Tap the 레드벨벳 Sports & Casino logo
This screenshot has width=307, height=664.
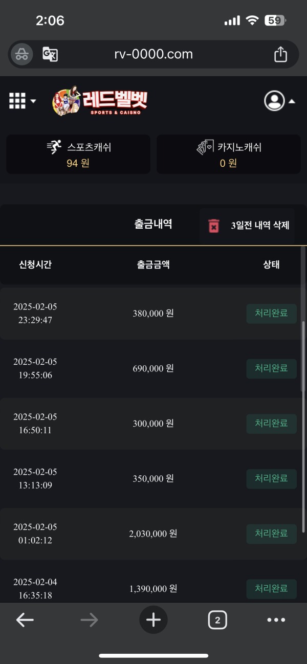tap(100, 101)
